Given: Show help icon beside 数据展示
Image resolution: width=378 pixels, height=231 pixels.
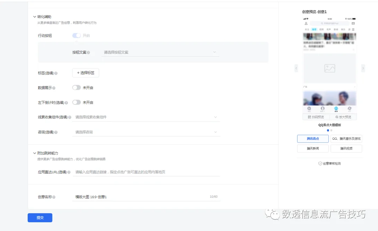Looking at the screenshot, I should click(x=54, y=88).
